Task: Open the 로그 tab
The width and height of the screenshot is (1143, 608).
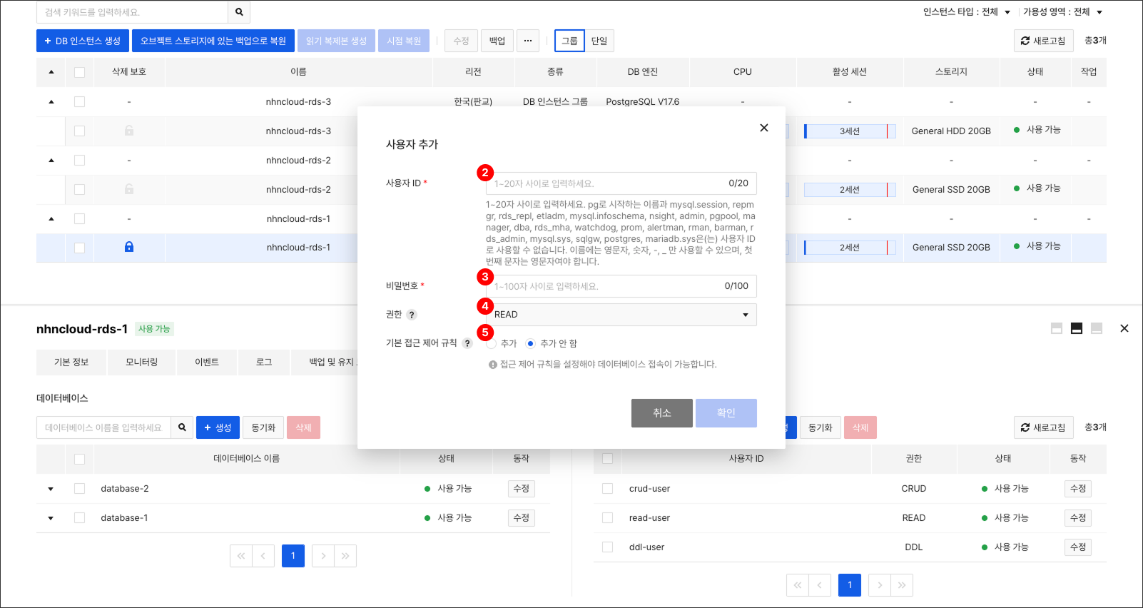Action: pos(264,363)
